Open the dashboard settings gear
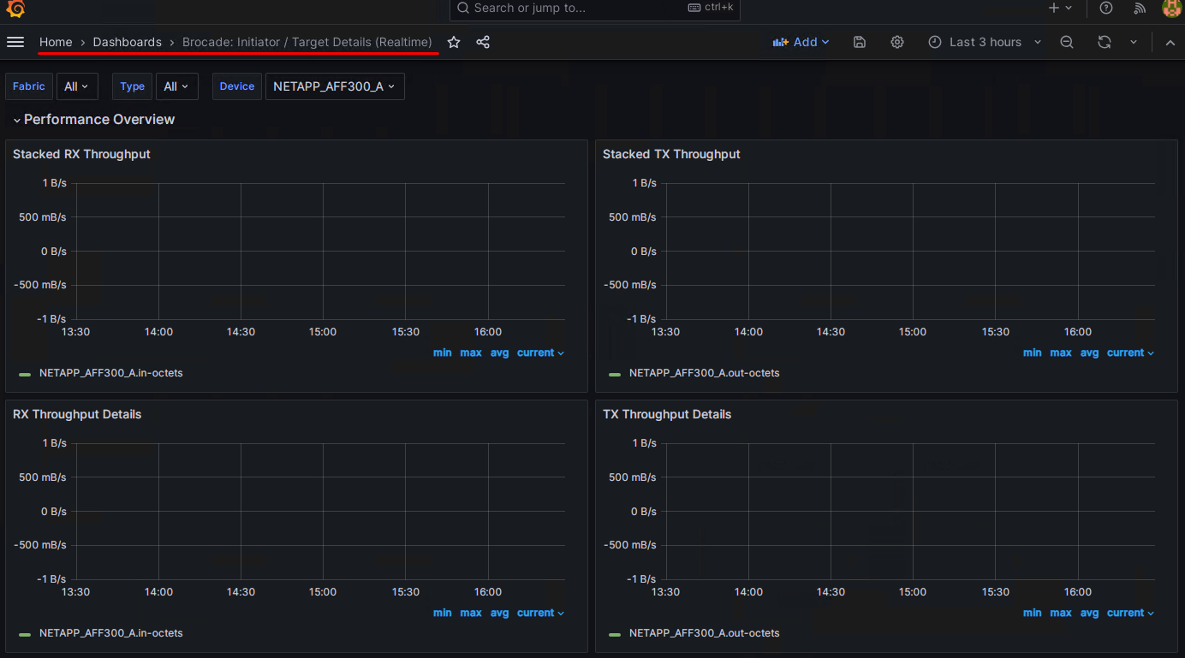This screenshot has height=658, width=1185. [896, 41]
